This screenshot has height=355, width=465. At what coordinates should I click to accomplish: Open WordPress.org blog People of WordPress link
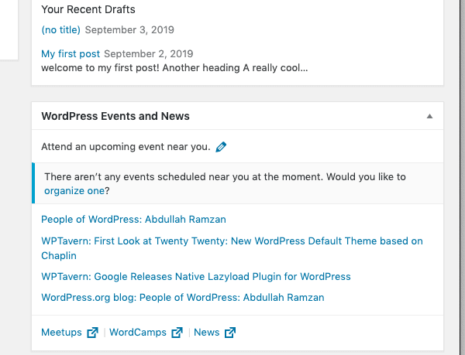point(183,297)
